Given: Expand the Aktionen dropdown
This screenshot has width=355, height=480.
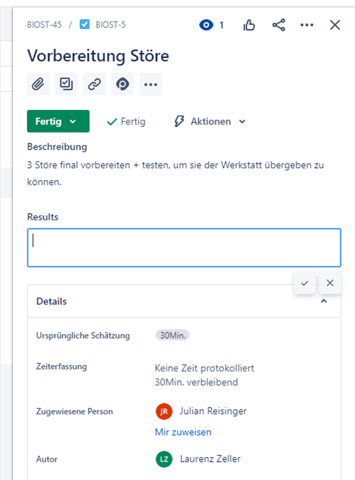Looking at the screenshot, I should [x=210, y=121].
